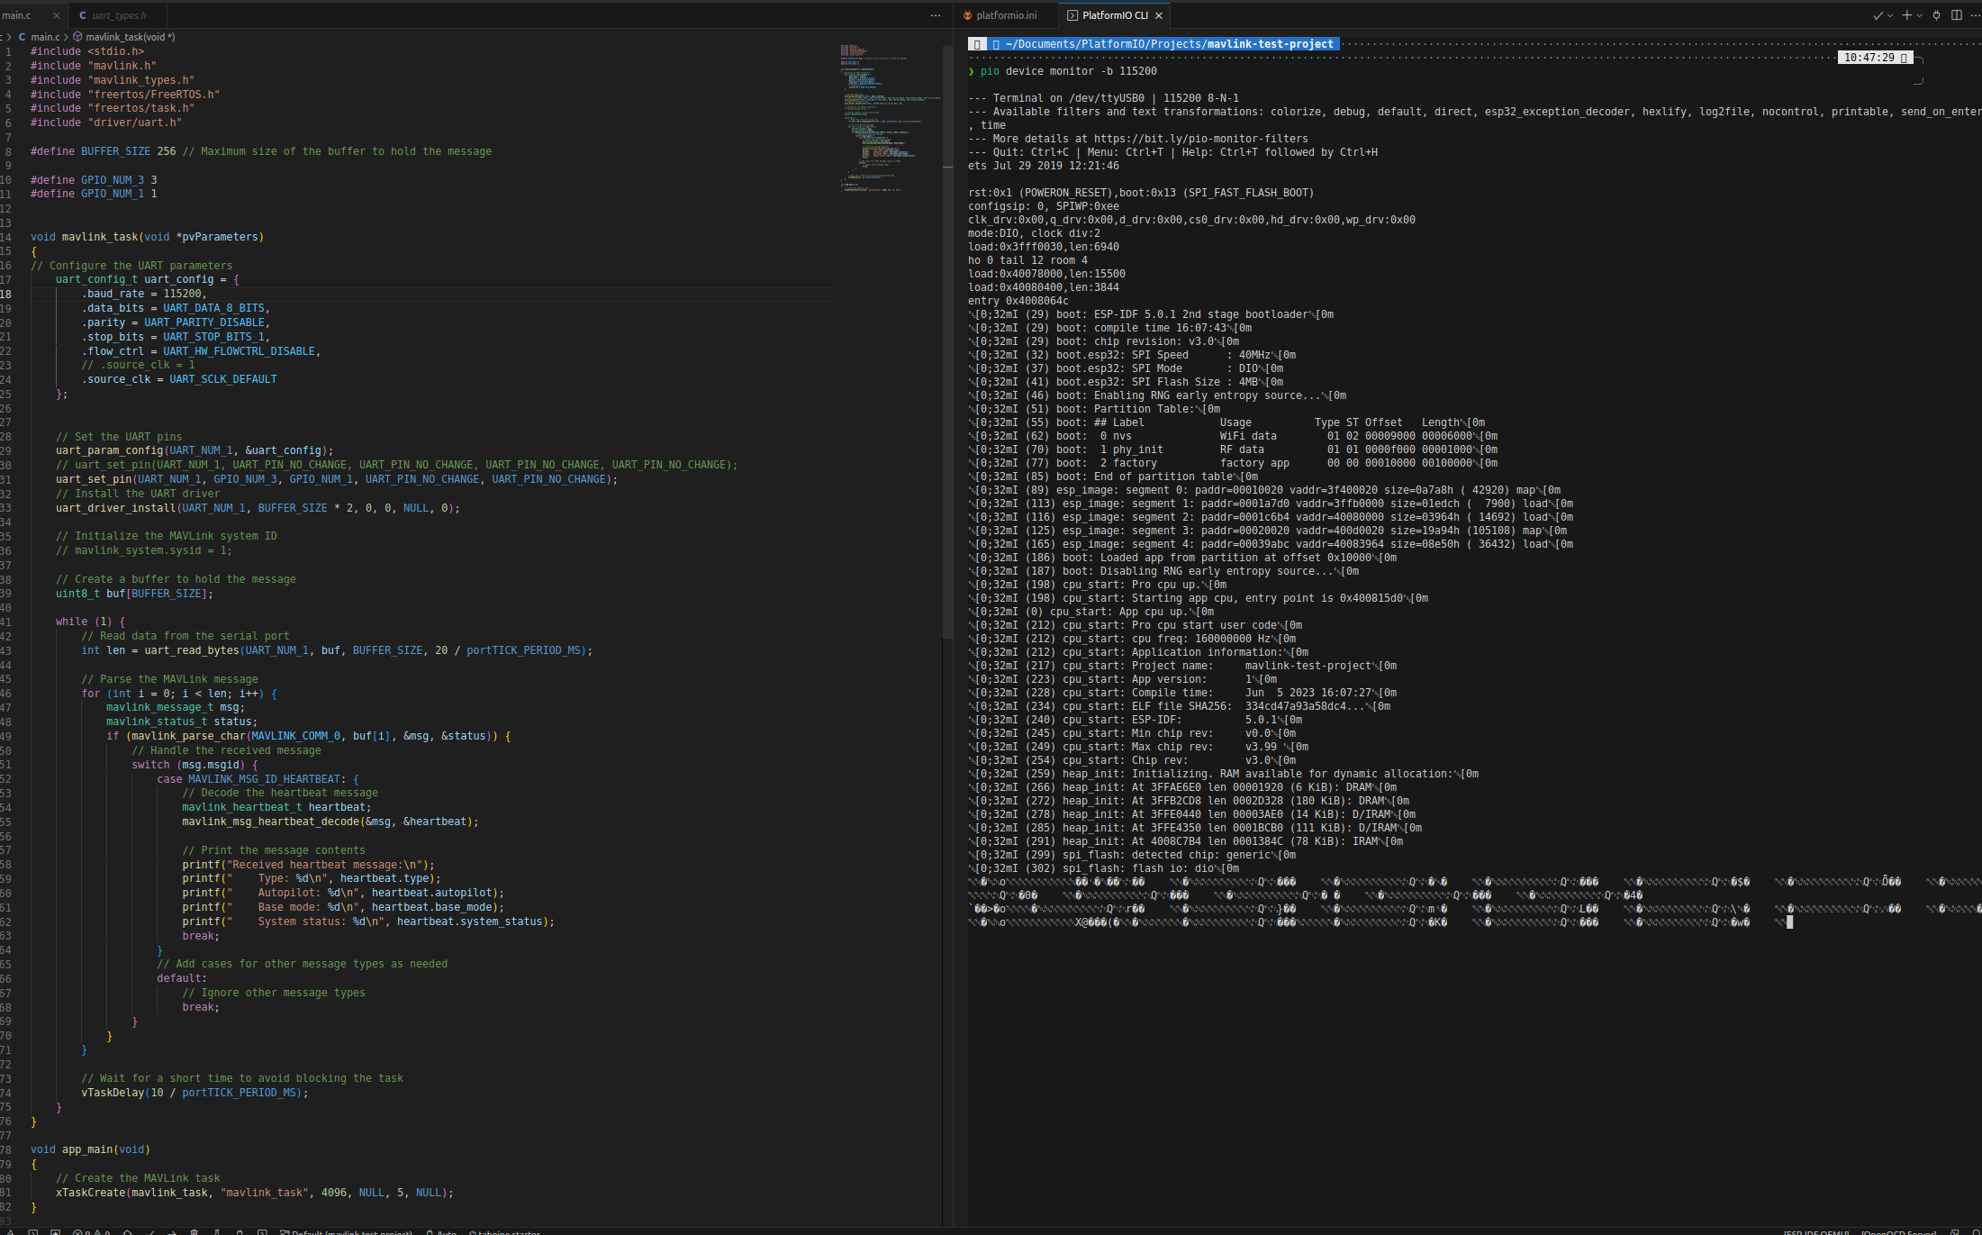The height and width of the screenshot is (1235, 1982).
Task: Close the PlatformIO CLI tab
Action: [1159, 15]
